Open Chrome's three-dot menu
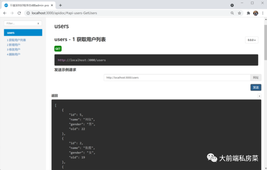The width and height of the screenshot is (267, 170). [x=263, y=13]
